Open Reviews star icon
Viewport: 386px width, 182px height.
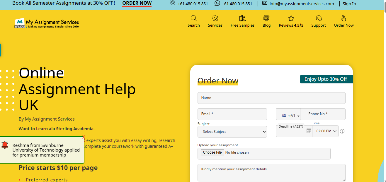291,19
